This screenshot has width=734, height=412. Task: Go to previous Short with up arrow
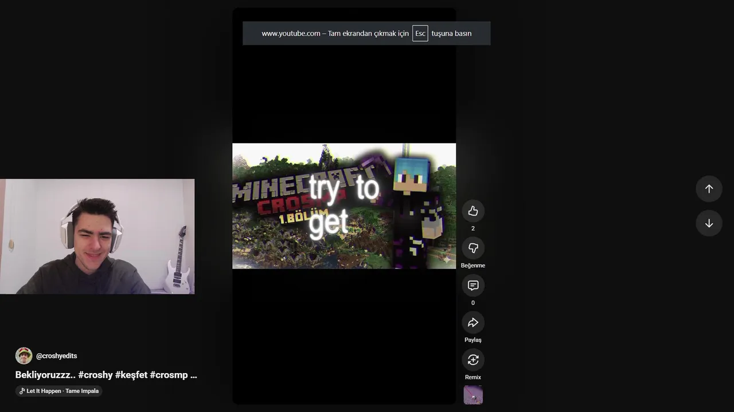[x=709, y=189]
